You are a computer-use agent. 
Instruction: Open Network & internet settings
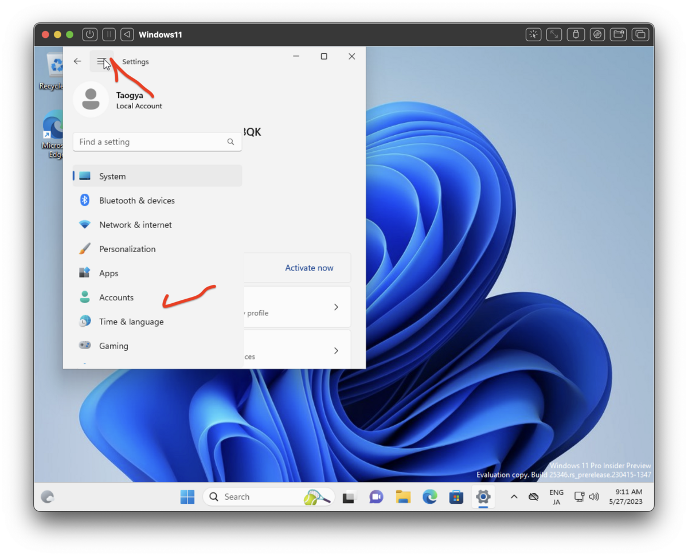coord(157,225)
